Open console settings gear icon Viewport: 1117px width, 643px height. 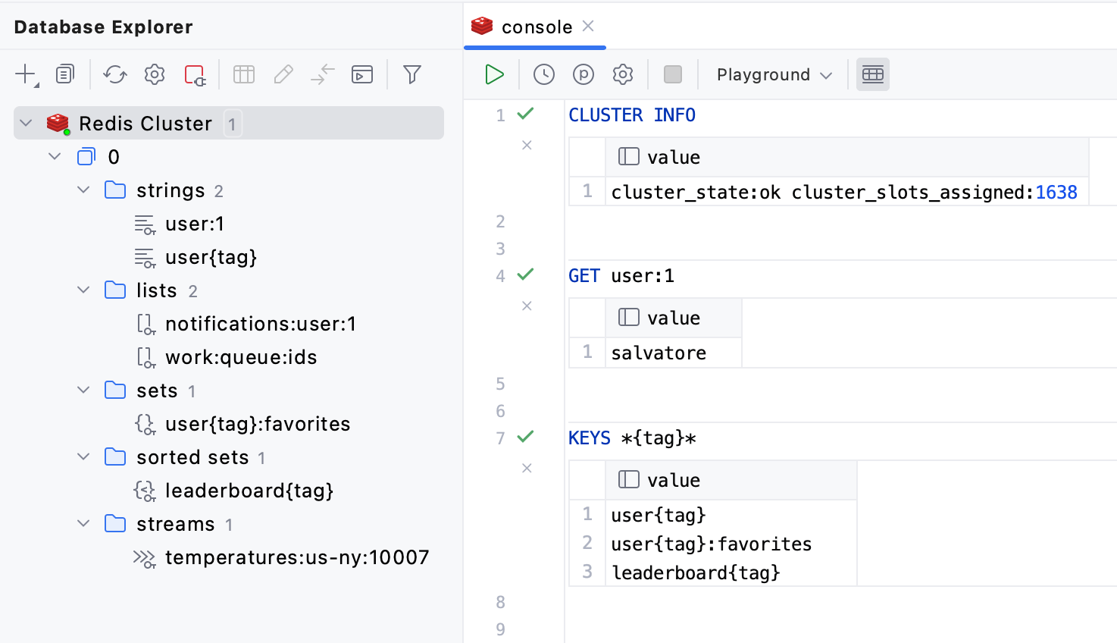623,74
